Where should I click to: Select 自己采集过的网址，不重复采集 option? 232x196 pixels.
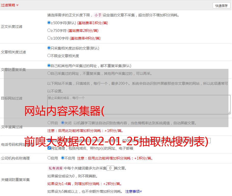pos(49,73)
